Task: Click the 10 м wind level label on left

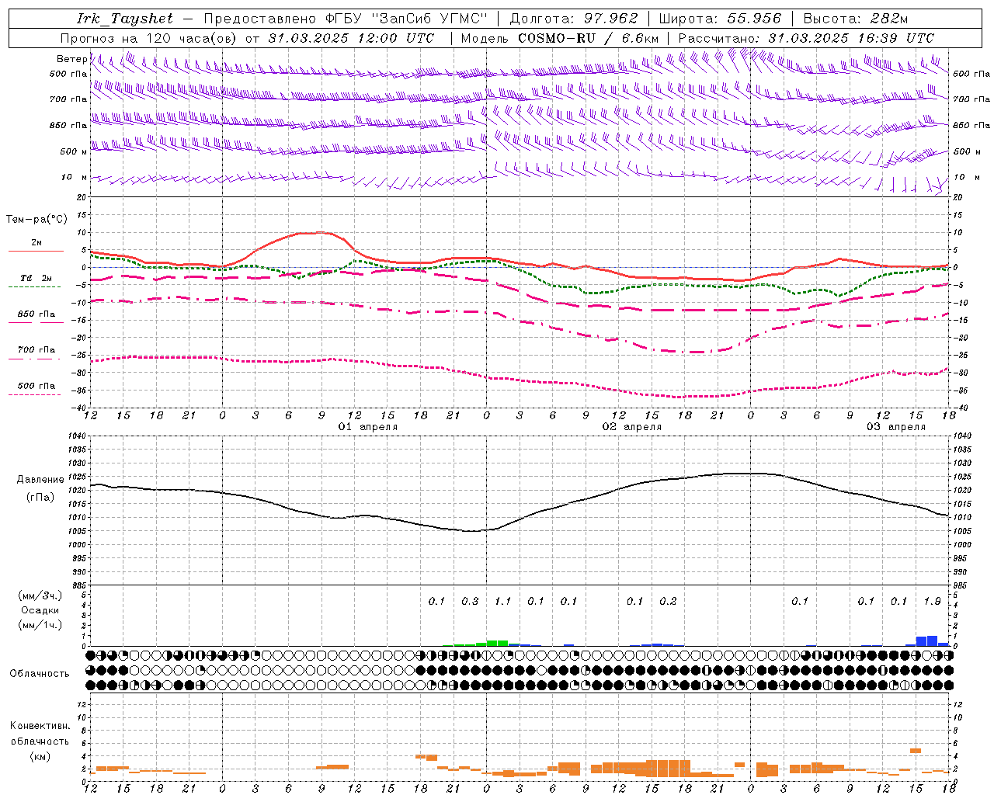Action: pyautogui.click(x=74, y=177)
